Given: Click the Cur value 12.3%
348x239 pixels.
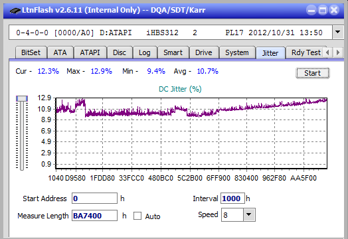Looking at the screenshot, I should pos(48,71).
